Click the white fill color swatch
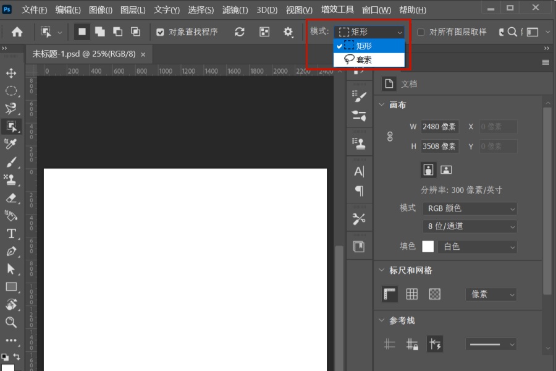Viewport: 556px width, 371px height. (428, 246)
